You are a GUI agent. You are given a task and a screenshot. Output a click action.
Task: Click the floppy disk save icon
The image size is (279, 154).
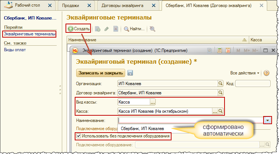(x=130, y=73)
